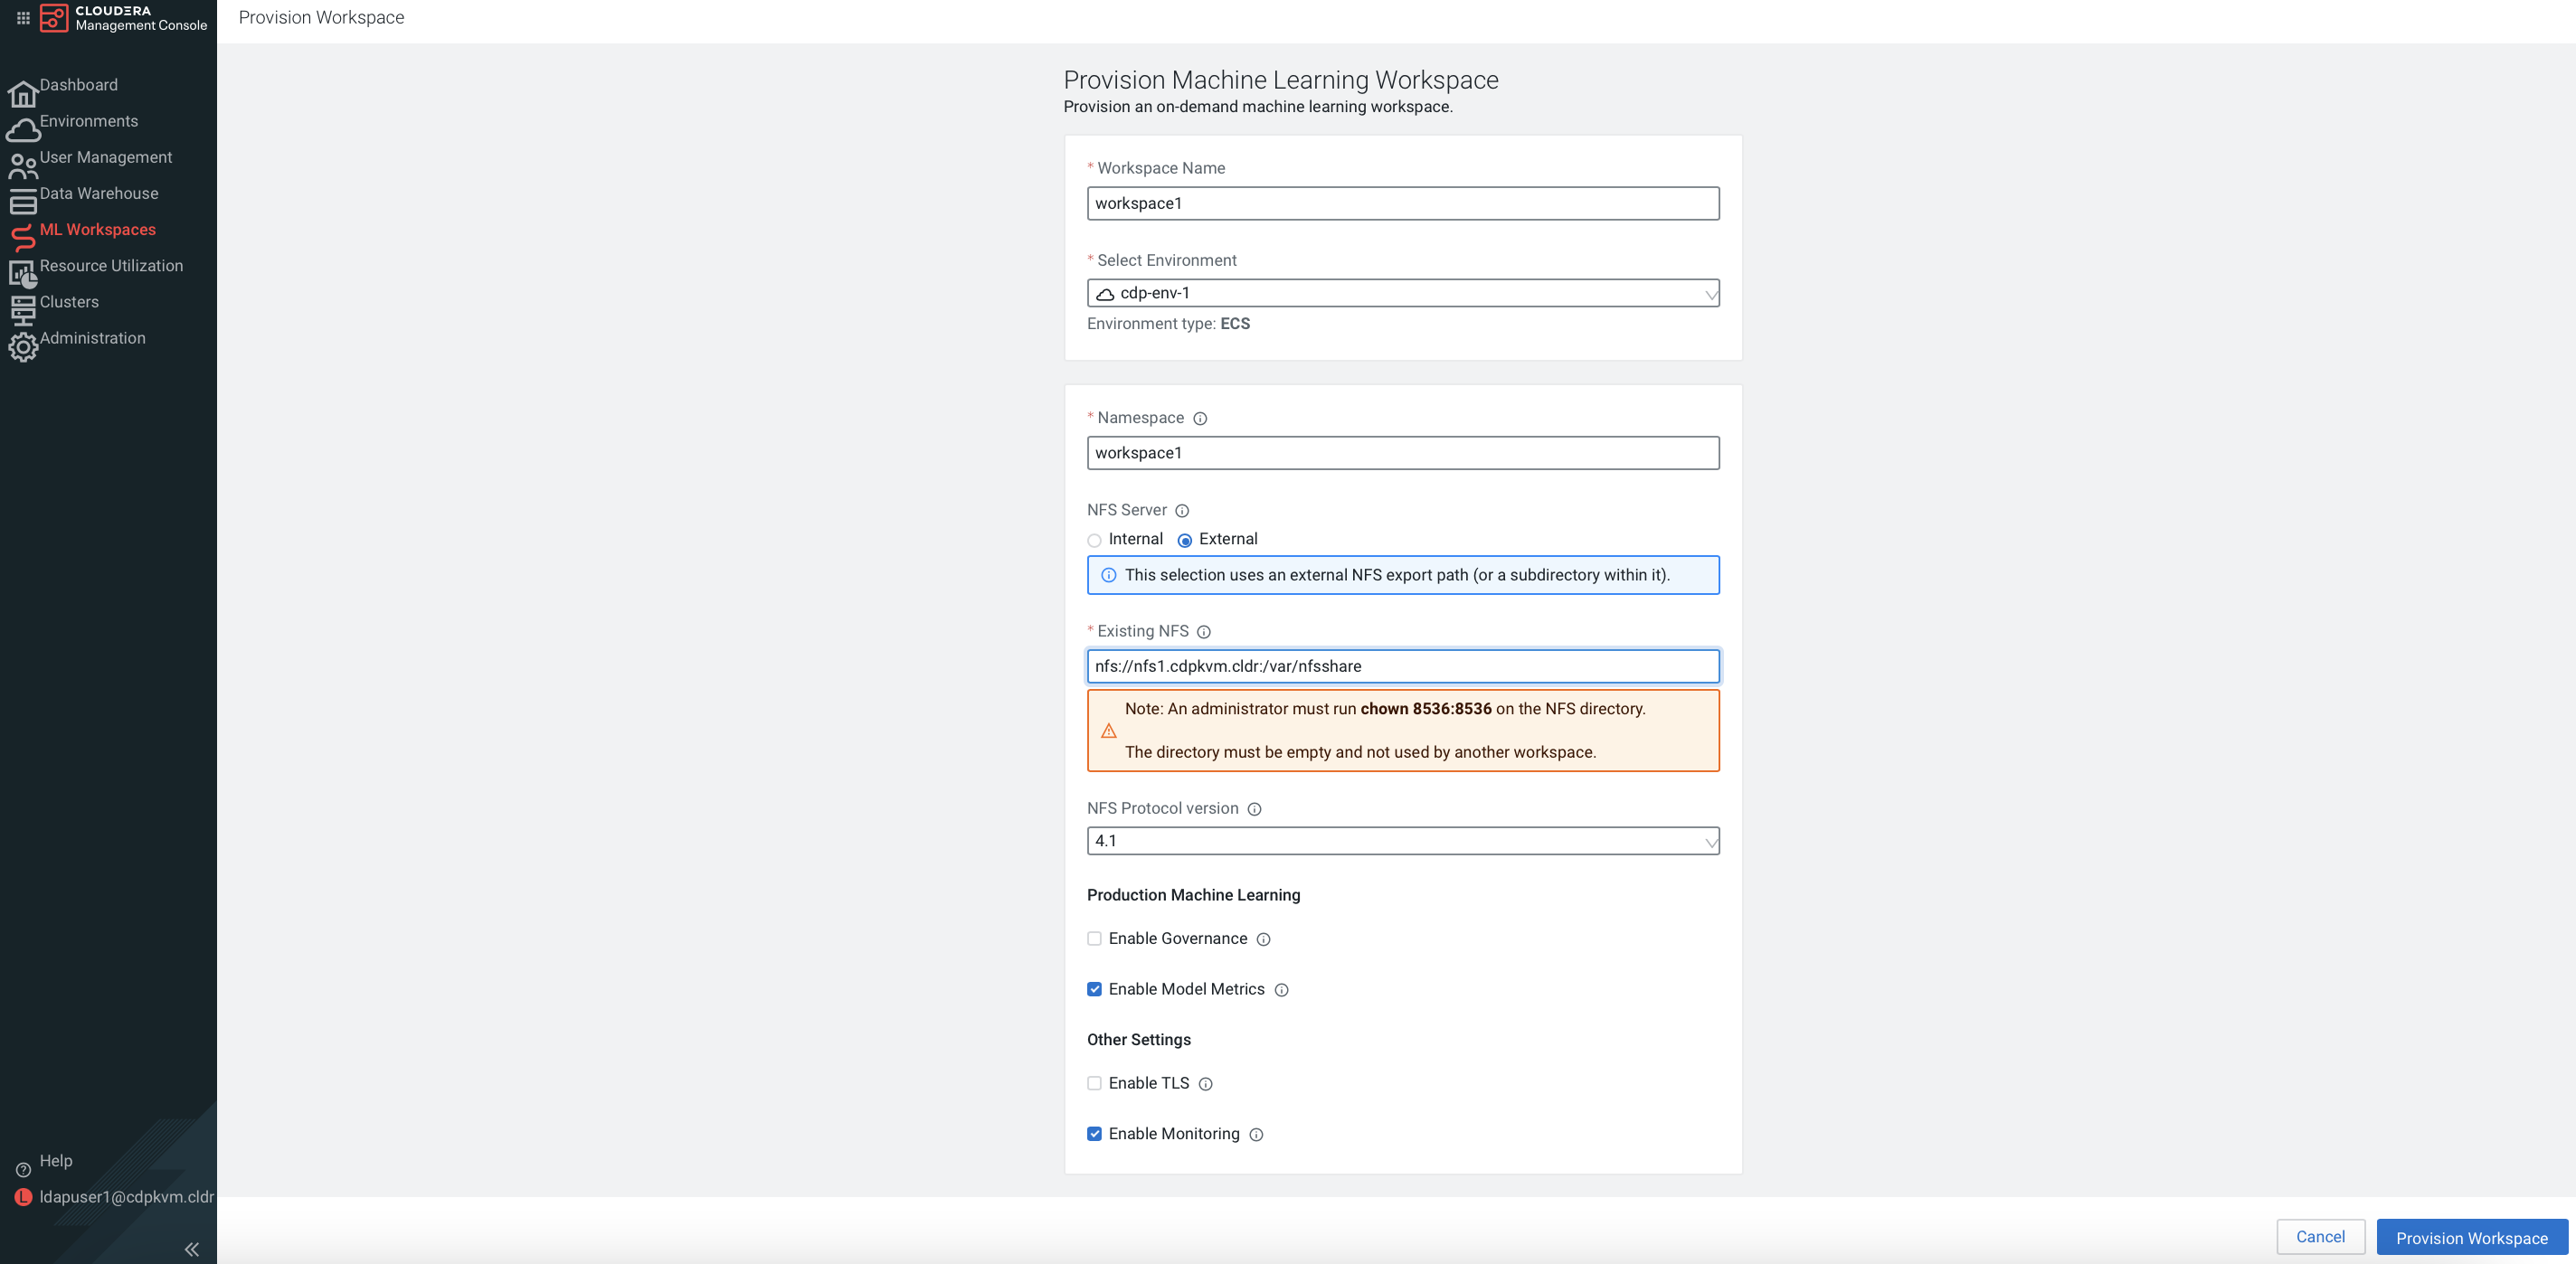Viewport: 2576px width, 1264px height.
Task: Click the Cancel button
Action: pos(2320,1237)
